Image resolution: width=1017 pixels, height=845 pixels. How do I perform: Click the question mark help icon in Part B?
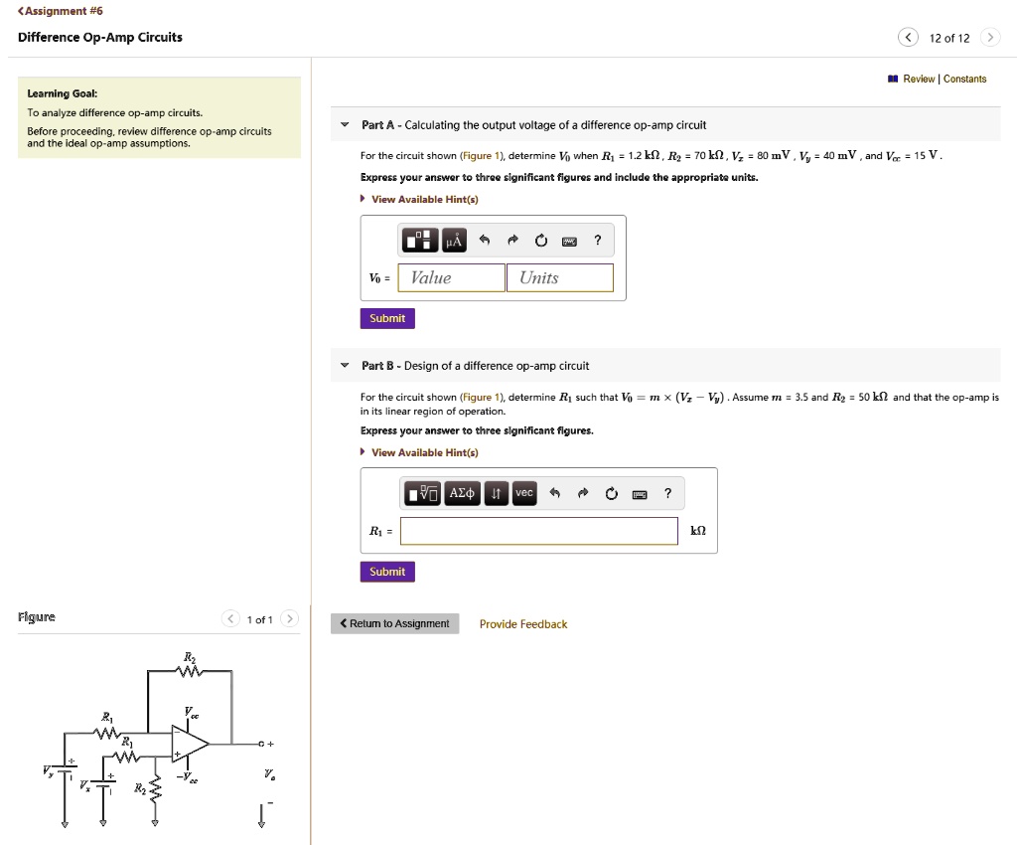pos(667,493)
